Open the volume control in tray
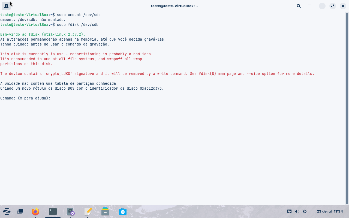 pos(297,211)
